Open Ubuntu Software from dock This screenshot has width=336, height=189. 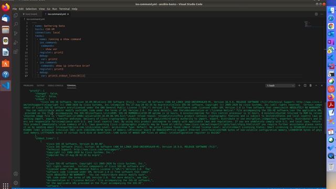[x=6, y=64]
